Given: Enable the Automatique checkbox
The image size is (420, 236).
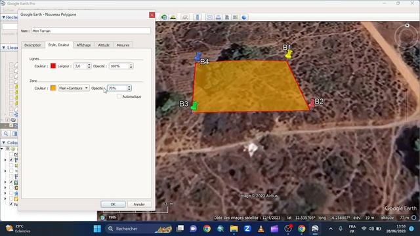Looking at the screenshot, I should [x=119, y=96].
